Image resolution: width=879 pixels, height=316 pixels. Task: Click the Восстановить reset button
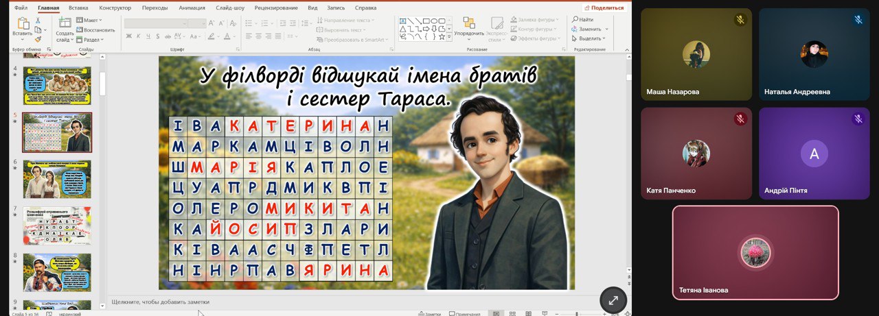[96, 30]
